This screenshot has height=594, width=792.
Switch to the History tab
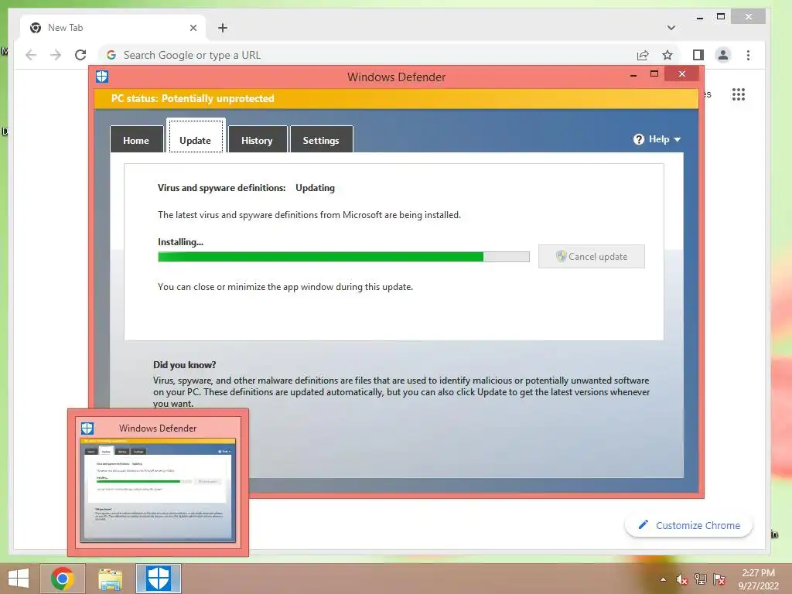(257, 140)
